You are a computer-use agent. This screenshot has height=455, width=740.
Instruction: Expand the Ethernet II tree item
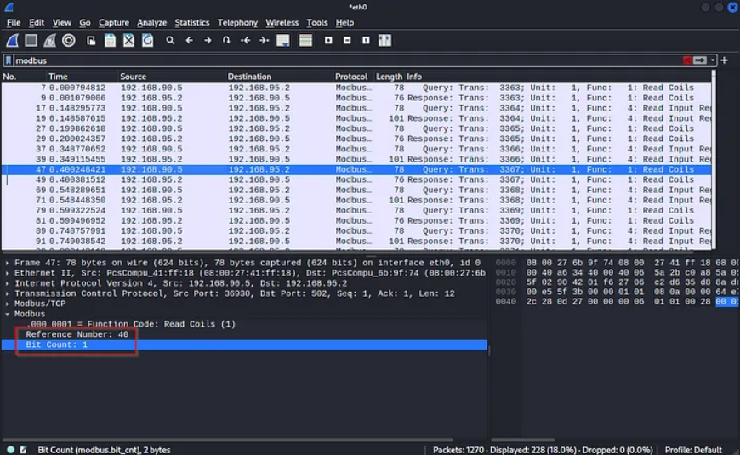tap(8, 273)
